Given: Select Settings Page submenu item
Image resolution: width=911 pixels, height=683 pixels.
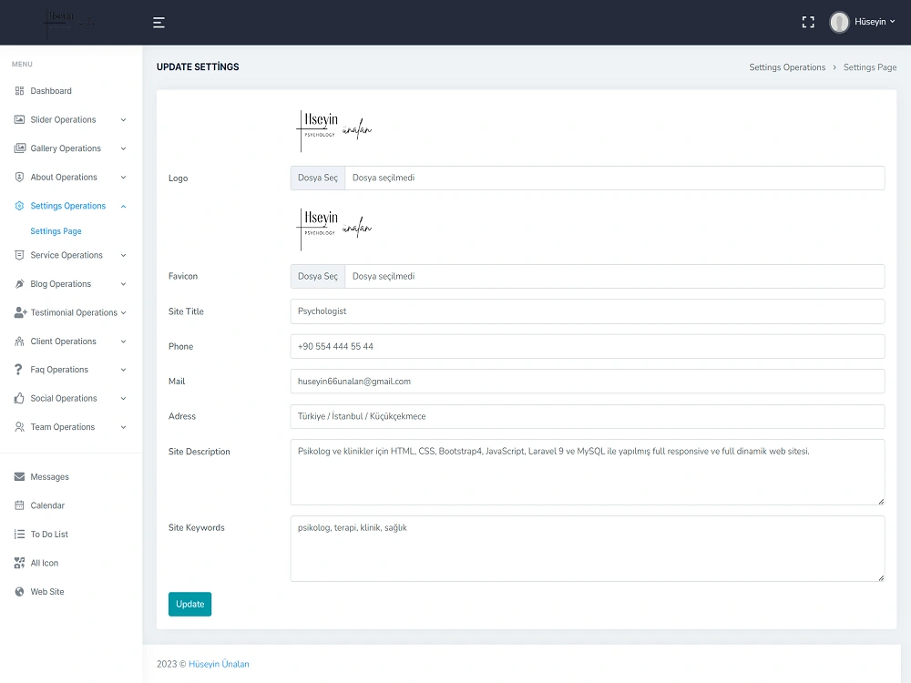Looking at the screenshot, I should coord(56,231).
